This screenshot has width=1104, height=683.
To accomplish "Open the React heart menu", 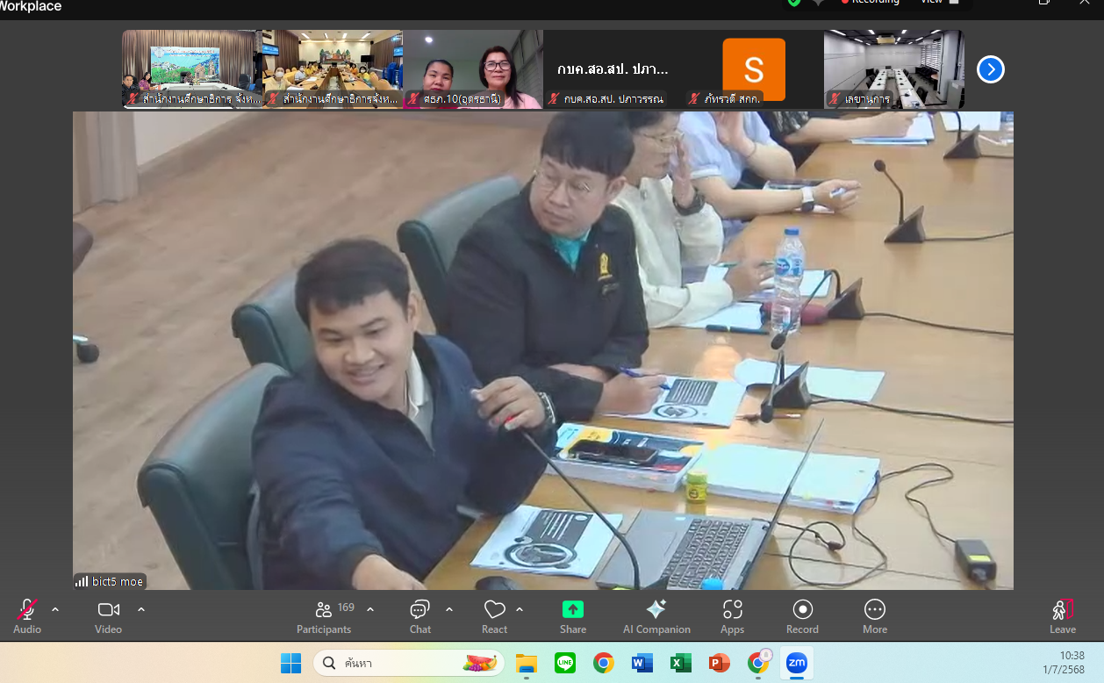I will pos(495,615).
